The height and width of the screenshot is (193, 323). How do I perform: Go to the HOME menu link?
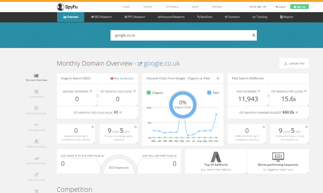pyautogui.click(x=126, y=7)
